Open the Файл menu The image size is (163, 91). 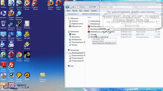pos(68,11)
